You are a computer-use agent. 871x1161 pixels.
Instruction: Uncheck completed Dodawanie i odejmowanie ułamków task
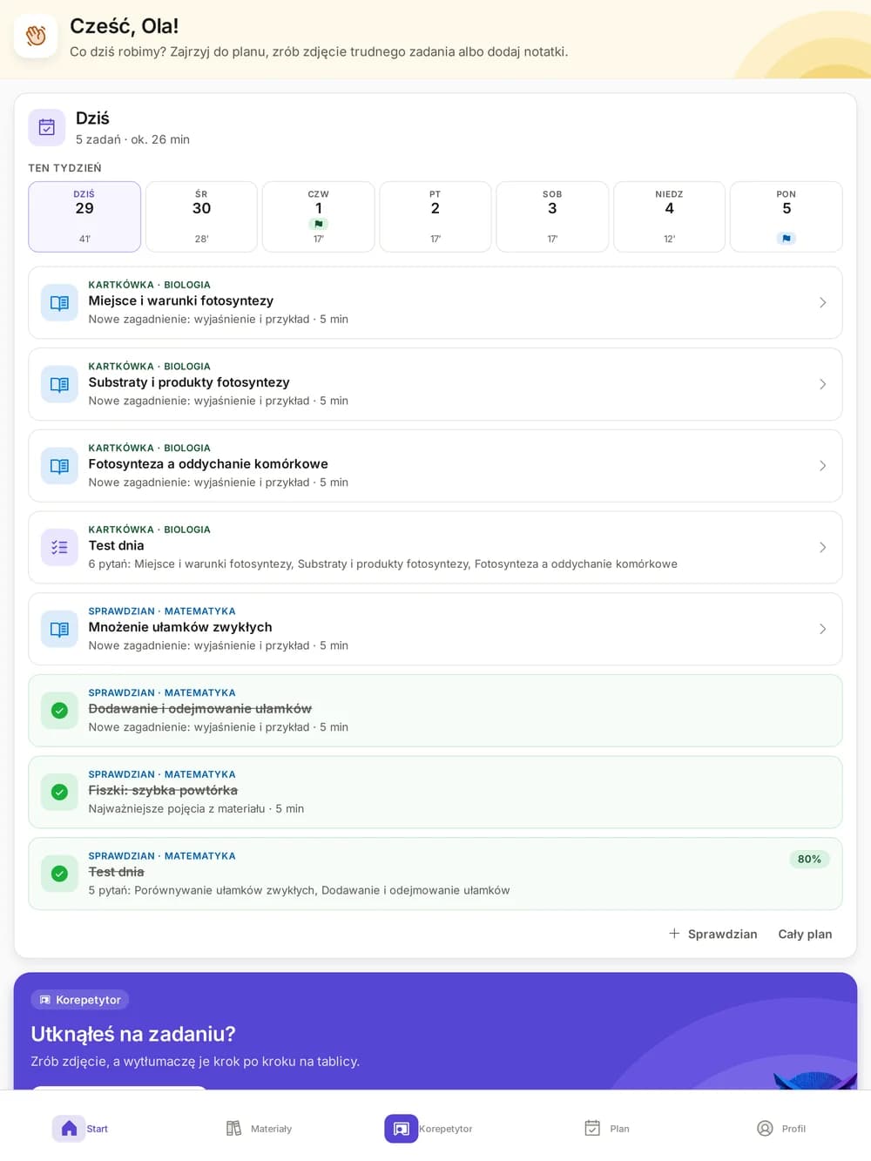(x=59, y=711)
